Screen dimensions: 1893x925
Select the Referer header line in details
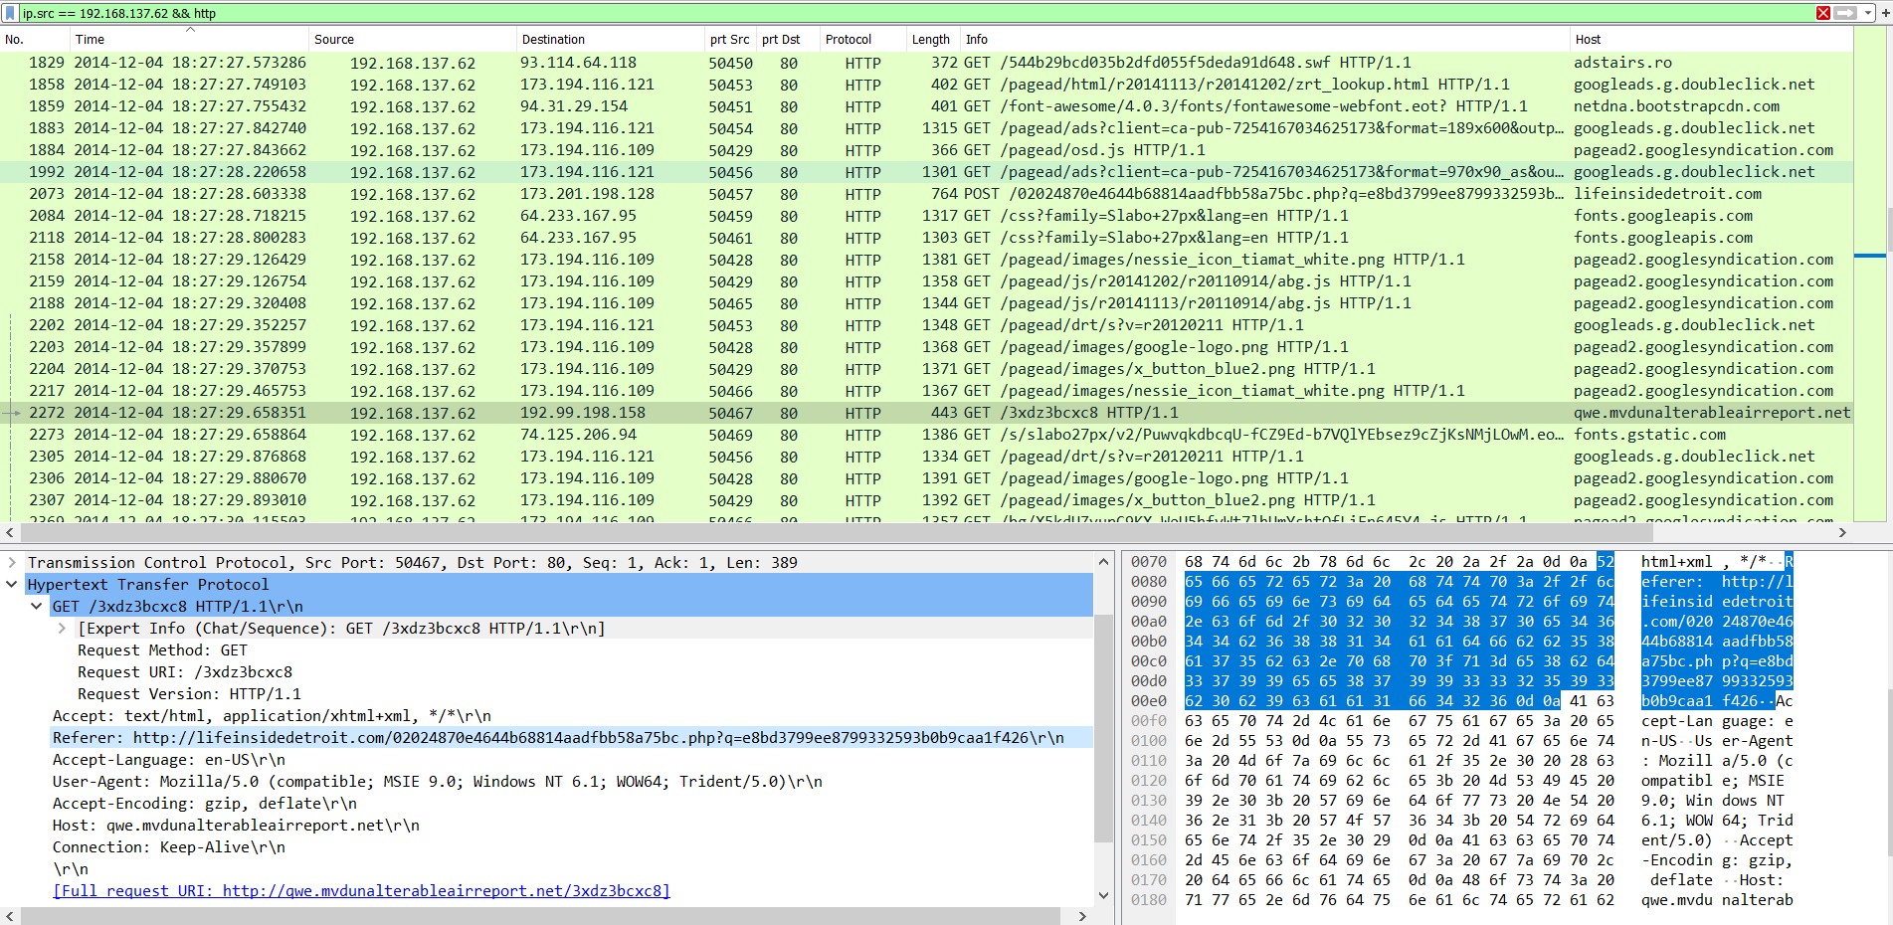tap(558, 738)
